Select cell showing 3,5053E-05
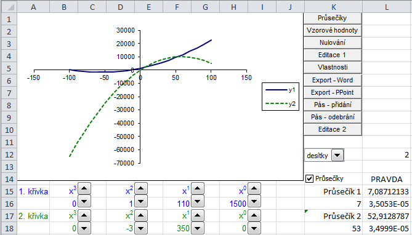The width and height of the screenshot is (412, 235). click(387, 204)
